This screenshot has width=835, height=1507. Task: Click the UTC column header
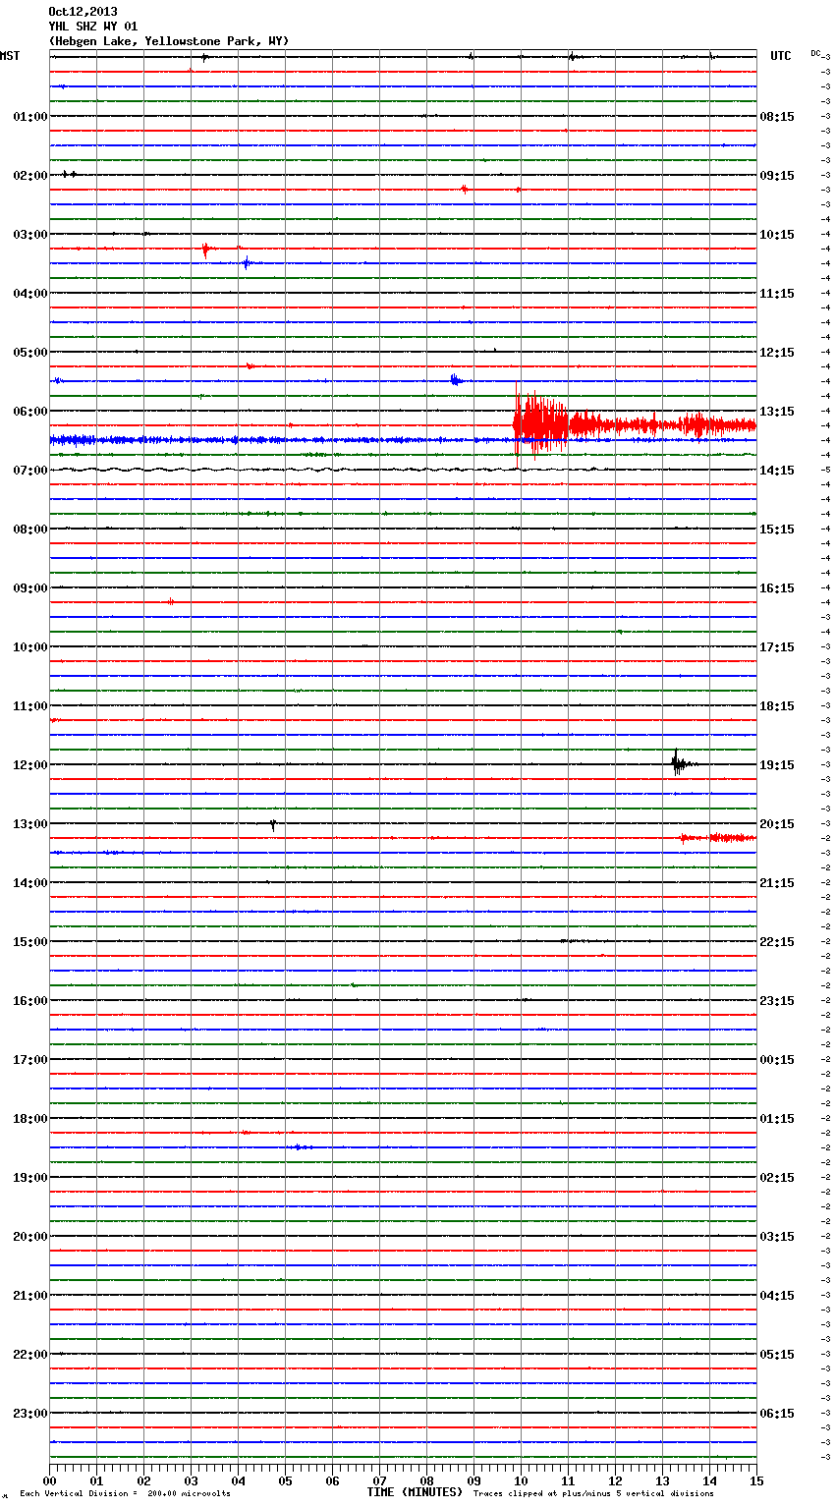pyautogui.click(x=781, y=56)
